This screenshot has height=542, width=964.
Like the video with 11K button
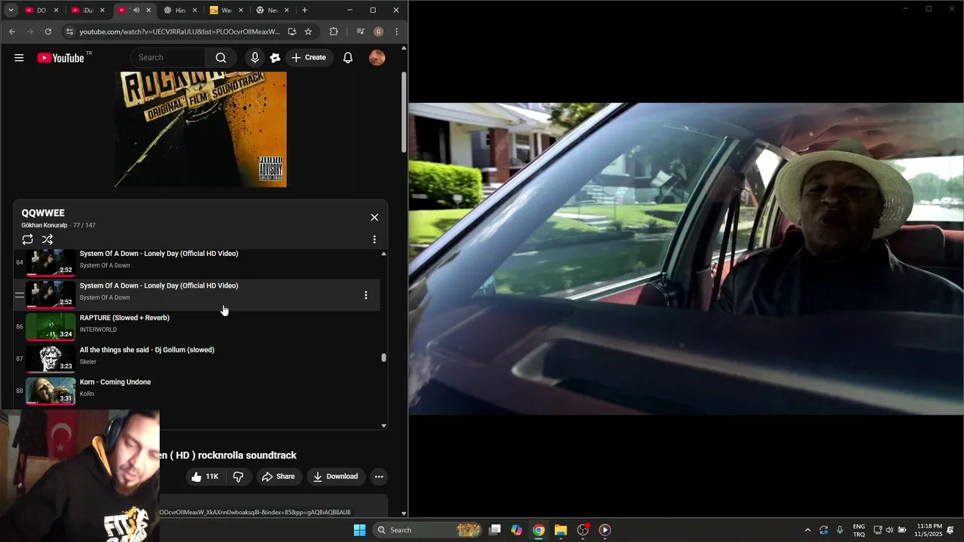[x=204, y=477]
